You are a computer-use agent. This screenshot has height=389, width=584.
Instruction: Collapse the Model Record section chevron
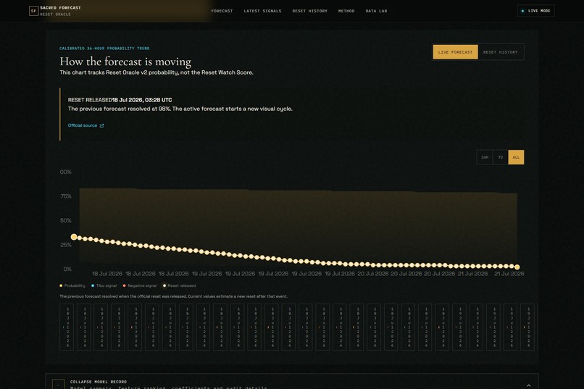pyautogui.click(x=528, y=385)
